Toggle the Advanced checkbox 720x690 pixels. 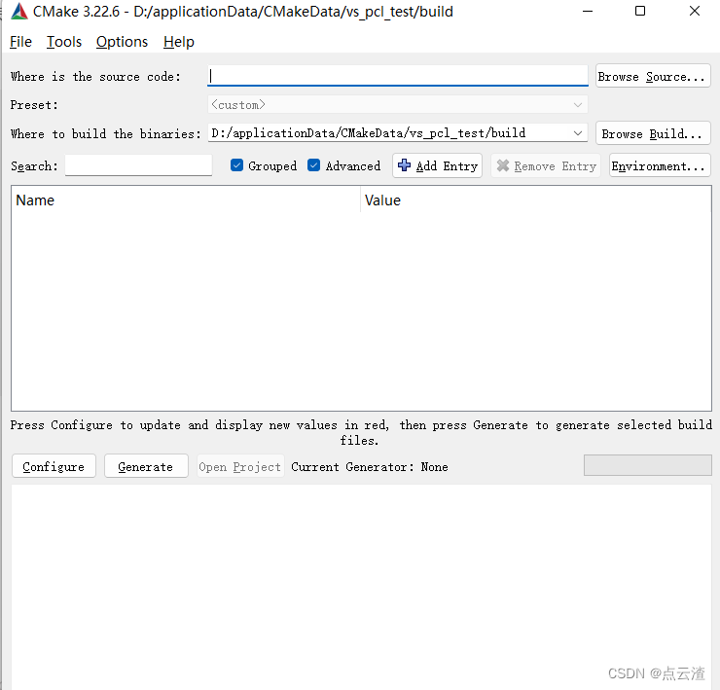coord(313,165)
